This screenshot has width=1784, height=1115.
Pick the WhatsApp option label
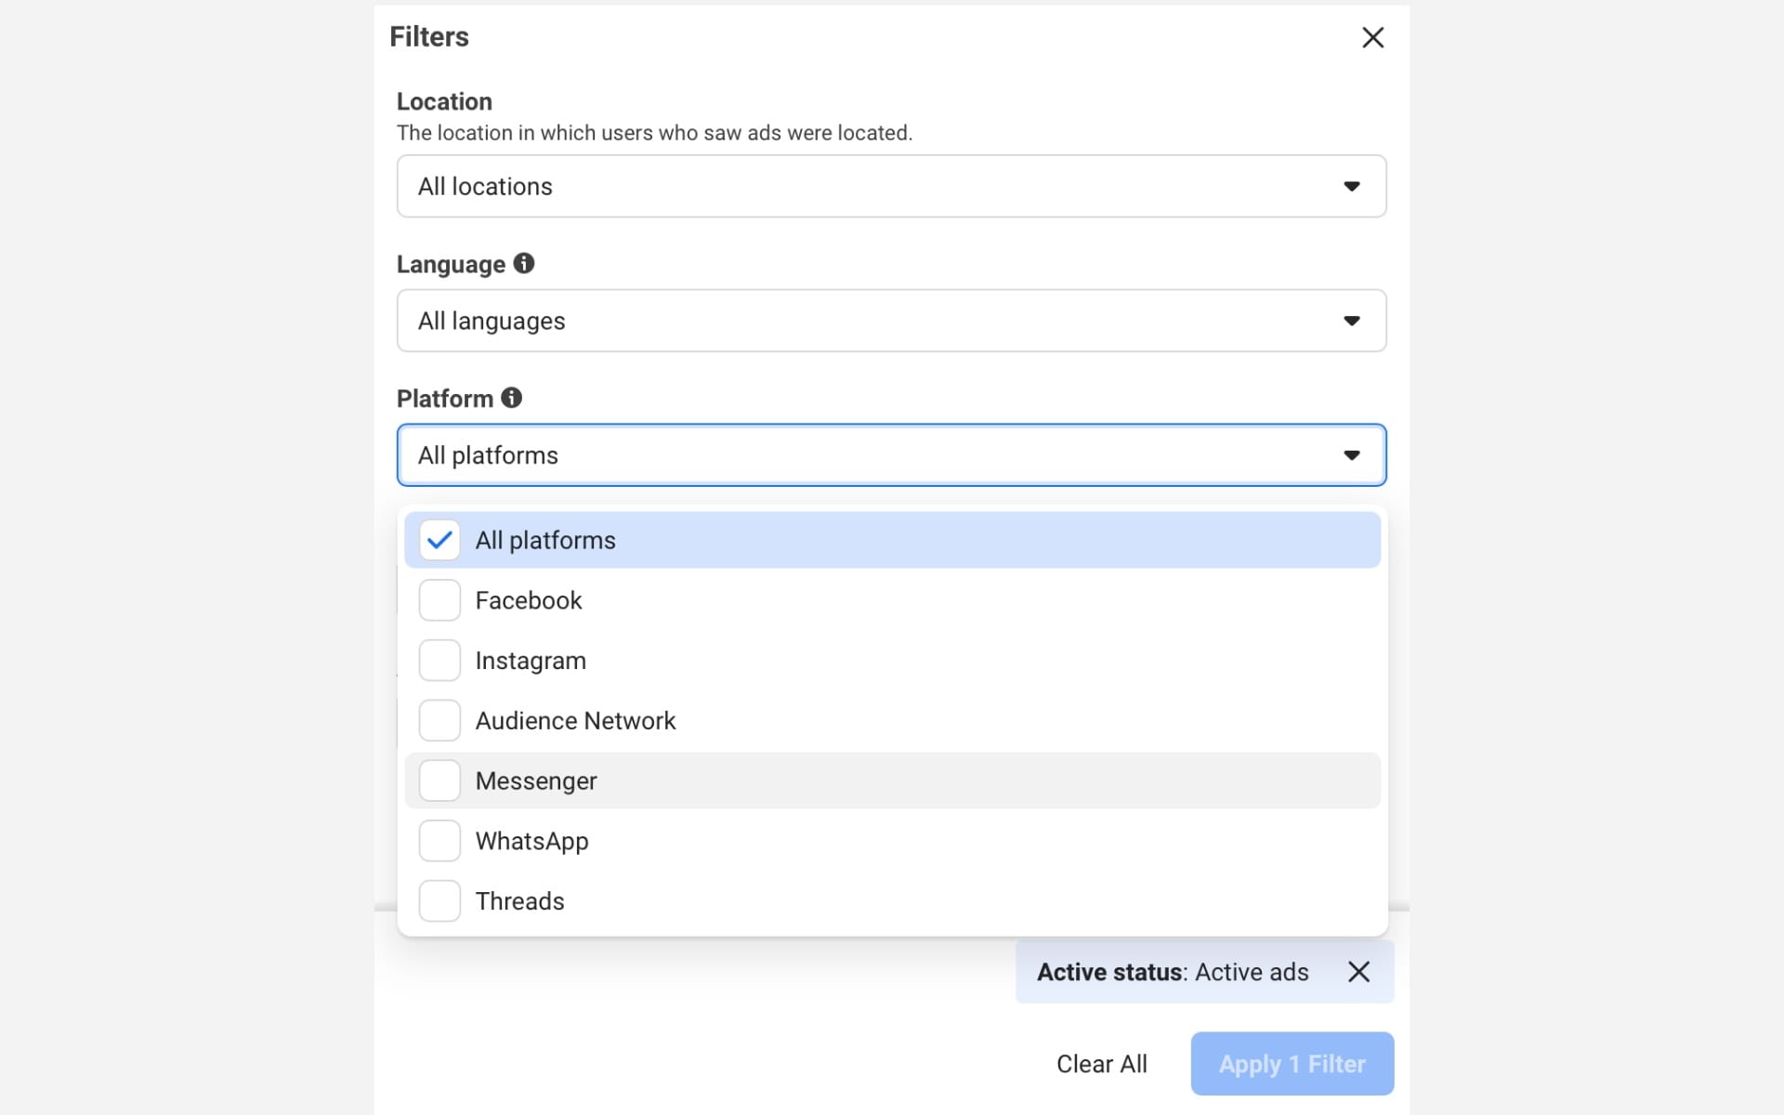531,841
